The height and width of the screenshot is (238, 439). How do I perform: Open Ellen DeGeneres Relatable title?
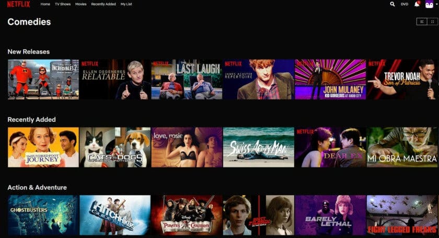115,80
